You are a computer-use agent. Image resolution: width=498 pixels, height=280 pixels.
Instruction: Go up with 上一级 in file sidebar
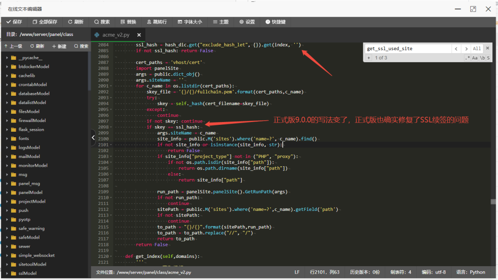pyautogui.click(x=13, y=47)
